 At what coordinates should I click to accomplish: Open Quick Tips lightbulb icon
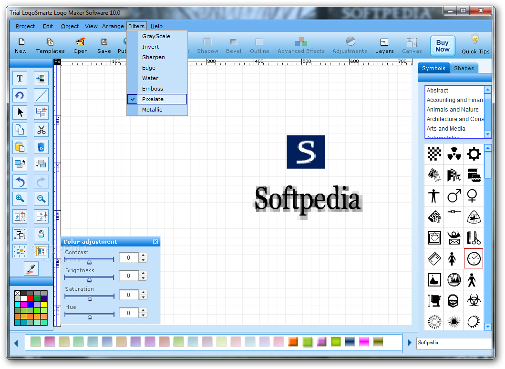click(x=475, y=44)
